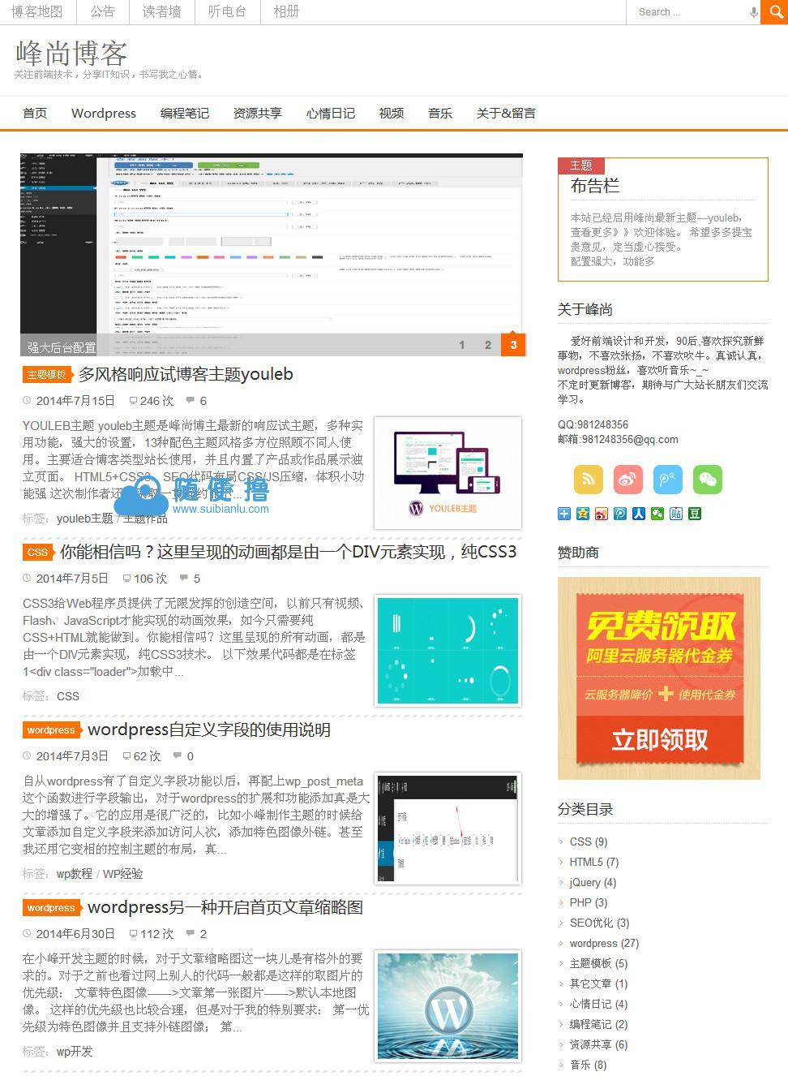Click 相册 in the top bar
The height and width of the screenshot is (1076, 788).
[x=286, y=11]
